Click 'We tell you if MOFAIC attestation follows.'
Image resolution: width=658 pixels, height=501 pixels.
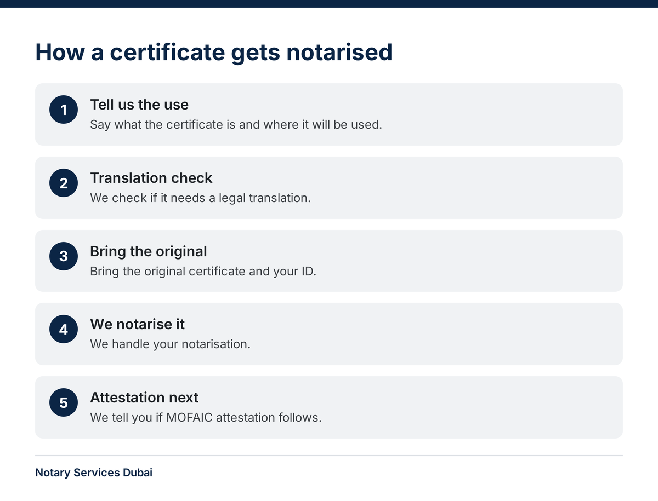(206, 417)
